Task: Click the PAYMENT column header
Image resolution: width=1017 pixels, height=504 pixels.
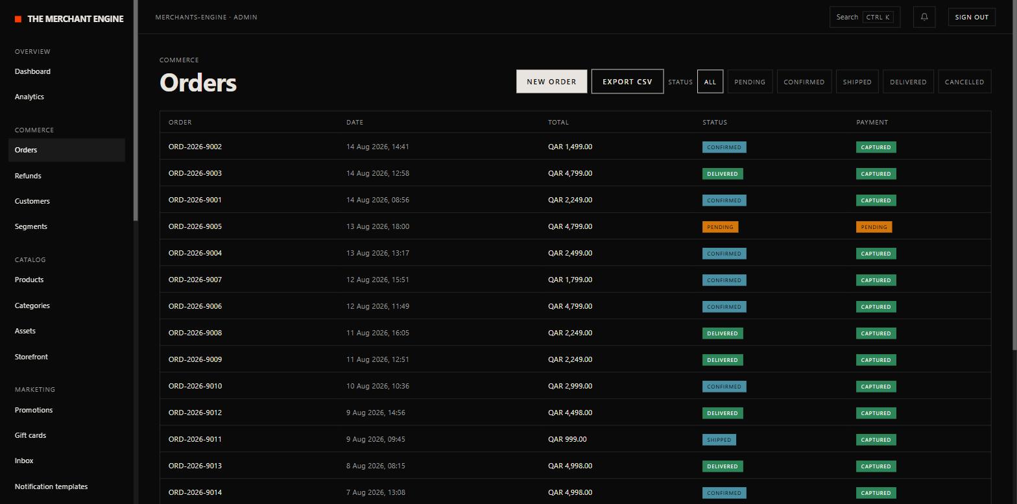Action: 872,122
